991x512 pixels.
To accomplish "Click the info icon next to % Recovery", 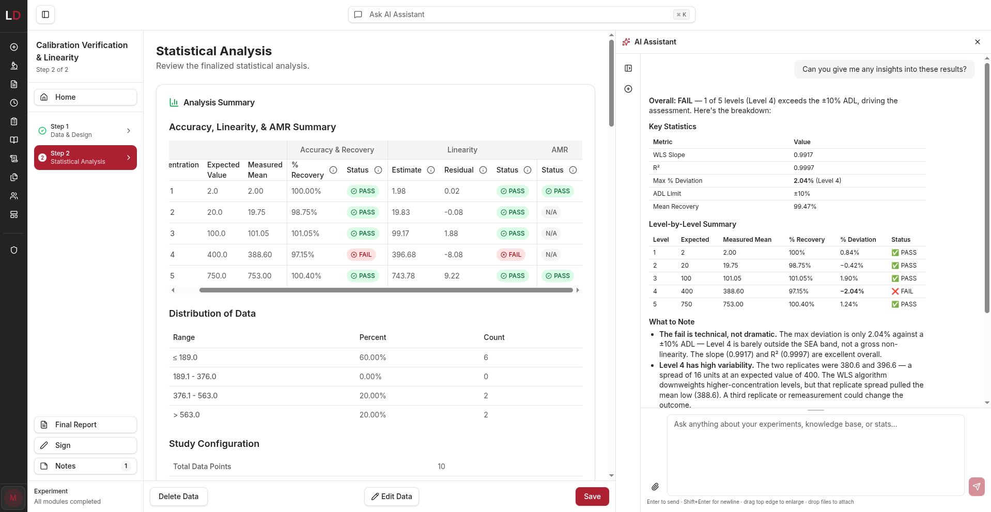I will (333, 170).
